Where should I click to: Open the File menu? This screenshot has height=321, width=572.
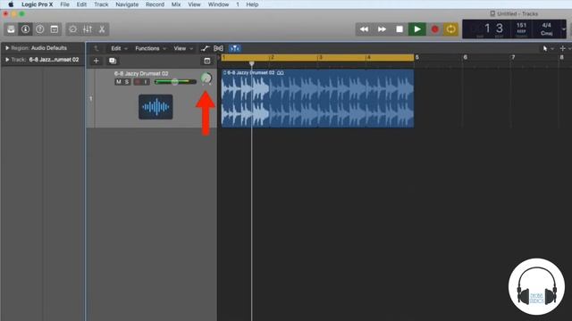(x=64, y=4)
